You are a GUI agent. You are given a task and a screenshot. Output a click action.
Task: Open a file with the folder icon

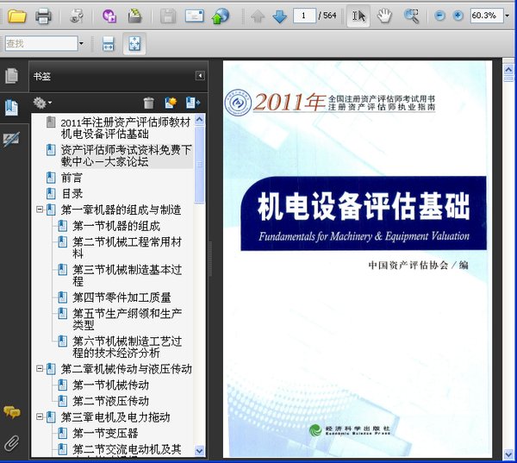coord(16,16)
